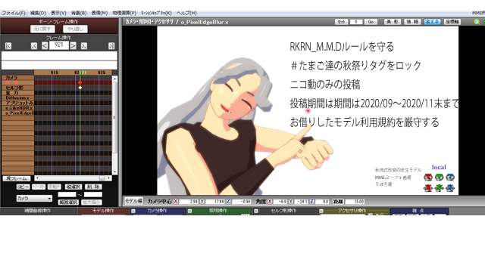
Task: Open the 物理演算(P) menu
Action: (x=124, y=13)
